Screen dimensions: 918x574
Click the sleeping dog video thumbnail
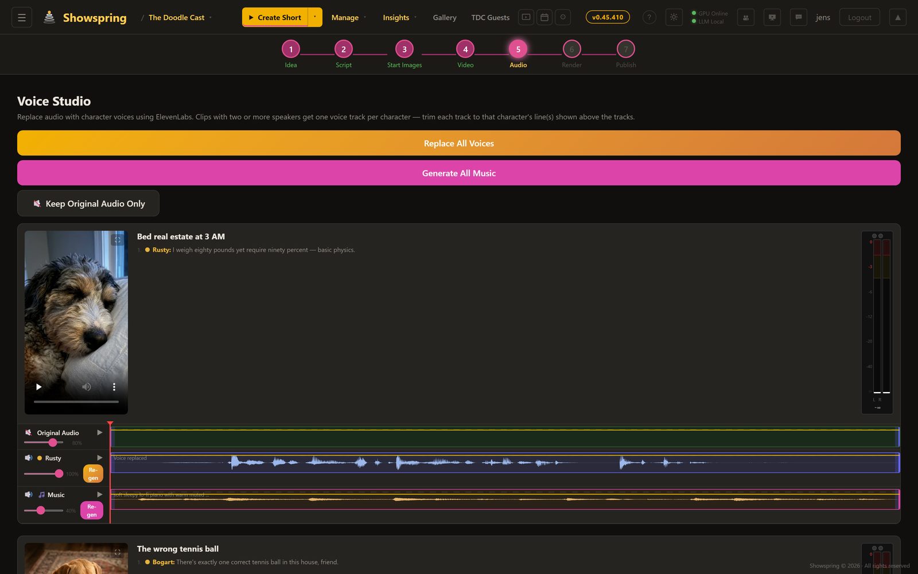click(76, 323)
